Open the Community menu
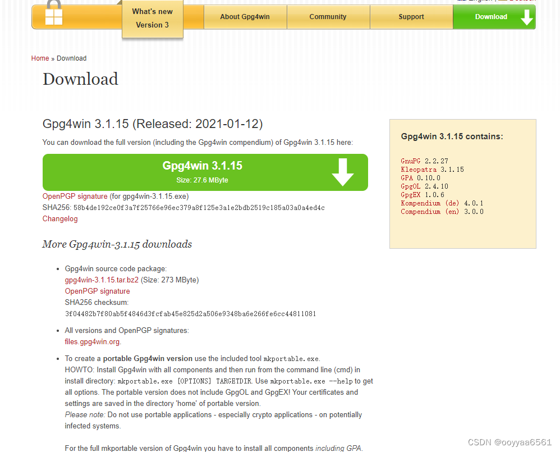560x452 pixels. [x=328, y=17]
